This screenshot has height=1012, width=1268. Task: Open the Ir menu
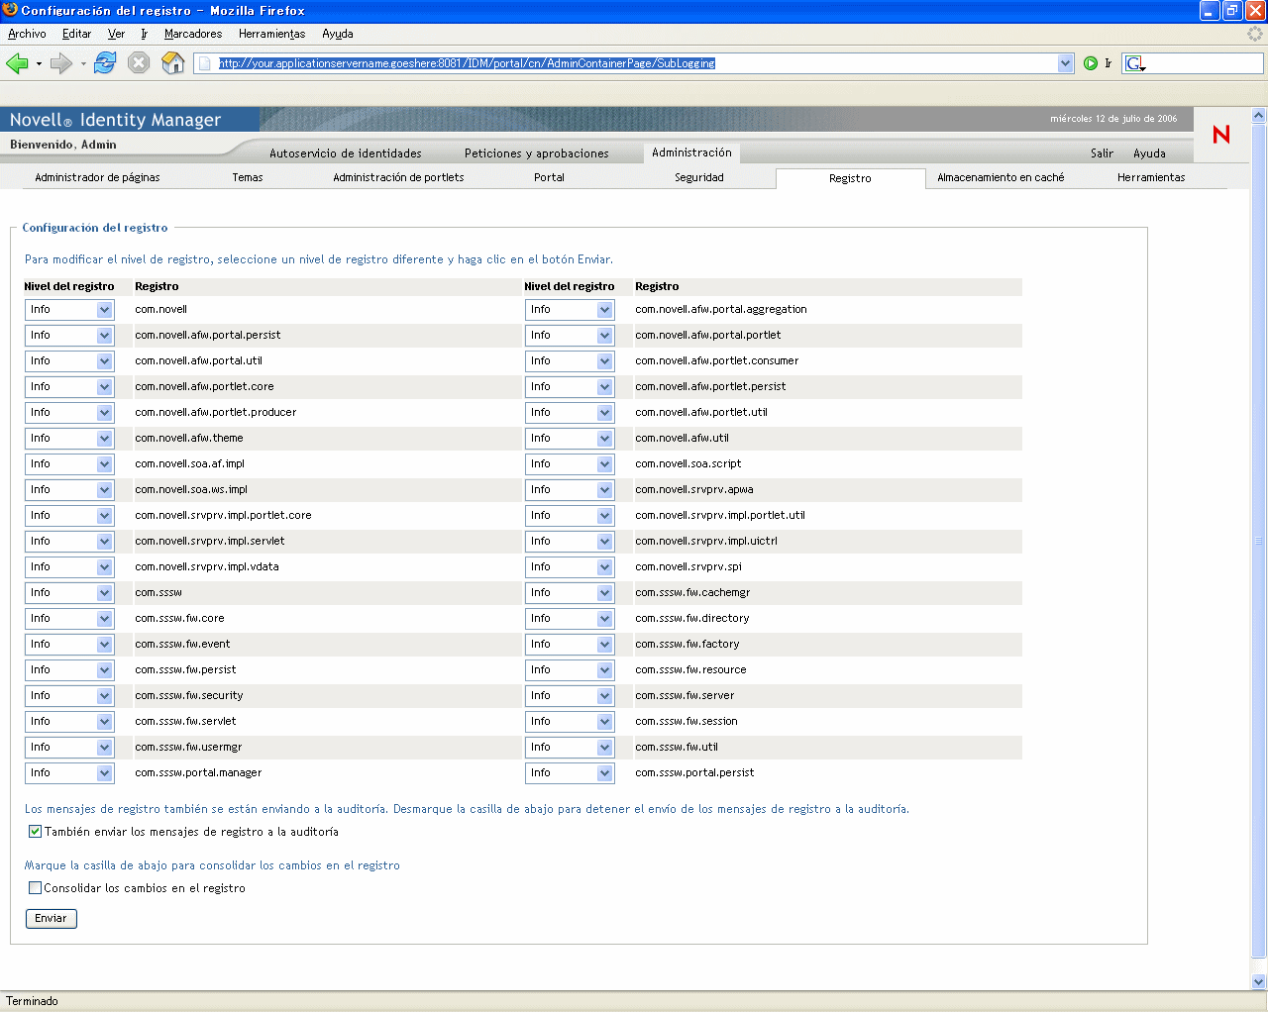(x=144, y=34)
